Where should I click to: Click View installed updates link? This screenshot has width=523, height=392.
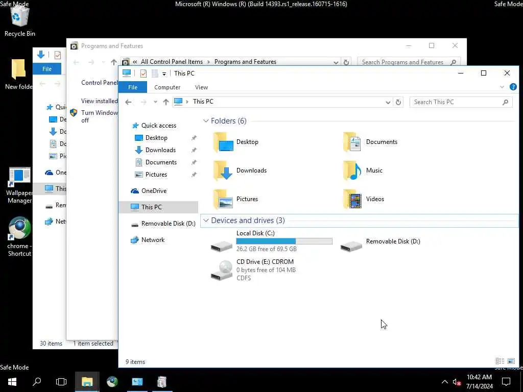(x=100, y=101)
